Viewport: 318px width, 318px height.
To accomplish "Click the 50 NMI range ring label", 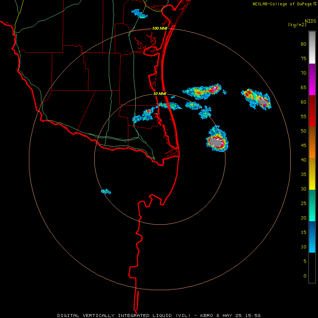I will click(x=160, y=94).
